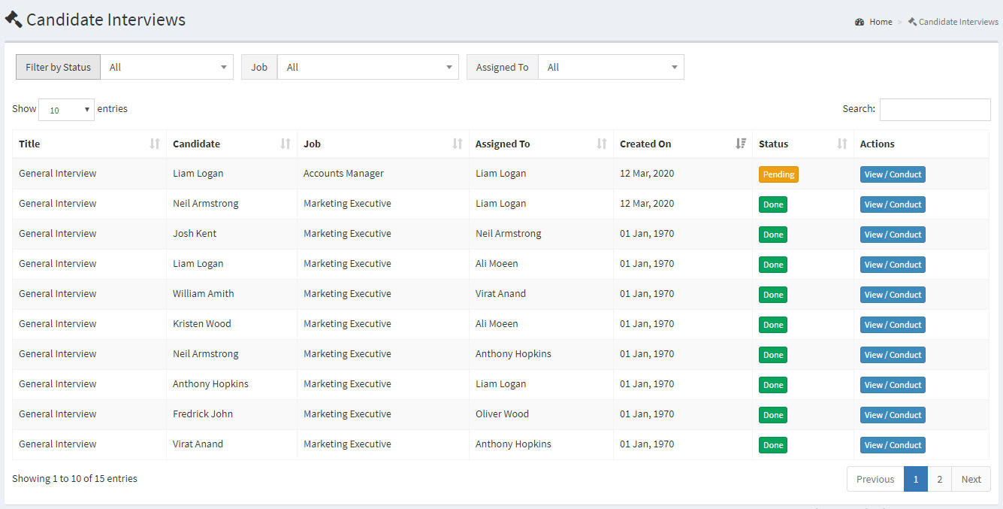View / Conduct Liam Logan interview assigned to Ali Moeen
The image size is (1003, 509).
click(893, 265)
